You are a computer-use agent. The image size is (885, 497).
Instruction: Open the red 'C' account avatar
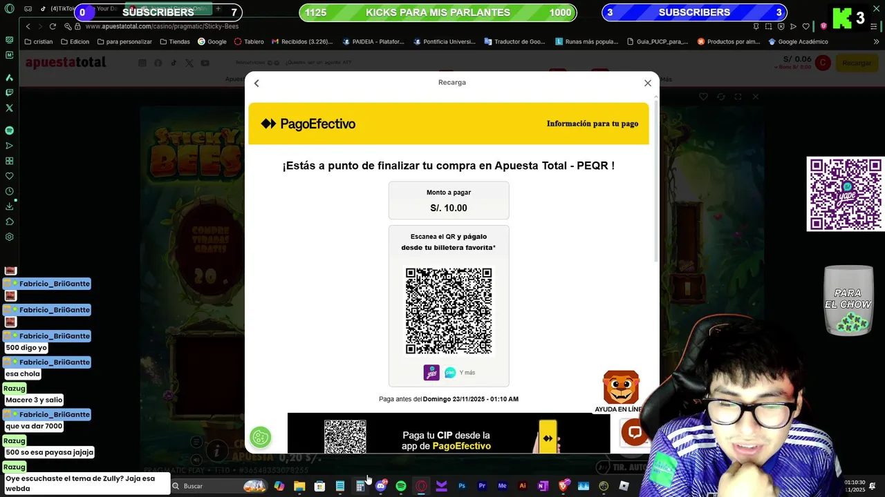click(x=822, y=63)
